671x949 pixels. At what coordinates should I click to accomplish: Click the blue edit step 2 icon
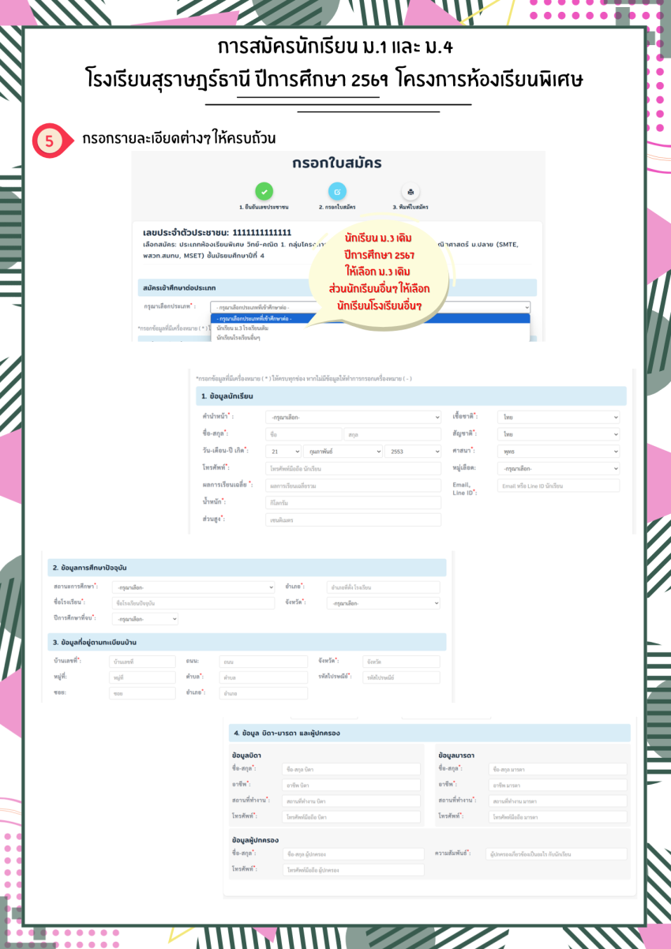pyautogui.click(x=337, y=191)
